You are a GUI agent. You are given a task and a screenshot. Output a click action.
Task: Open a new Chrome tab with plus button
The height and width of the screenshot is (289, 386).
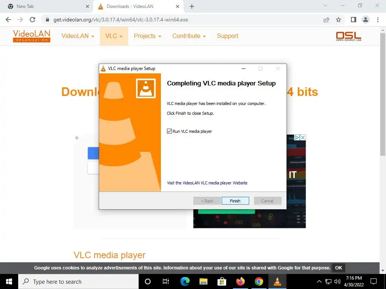point(192,7)
